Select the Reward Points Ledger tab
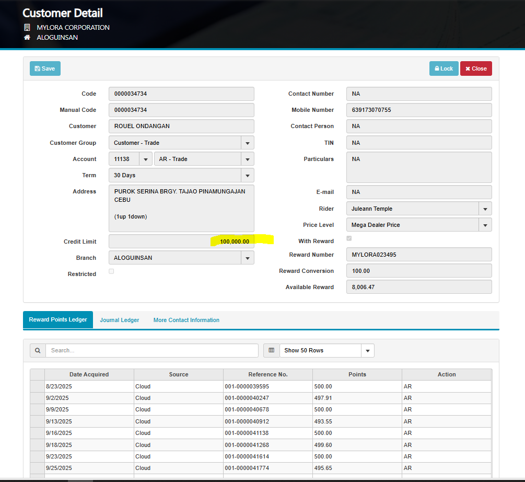Screen dimensions: 525x482 tap(58, 319)
